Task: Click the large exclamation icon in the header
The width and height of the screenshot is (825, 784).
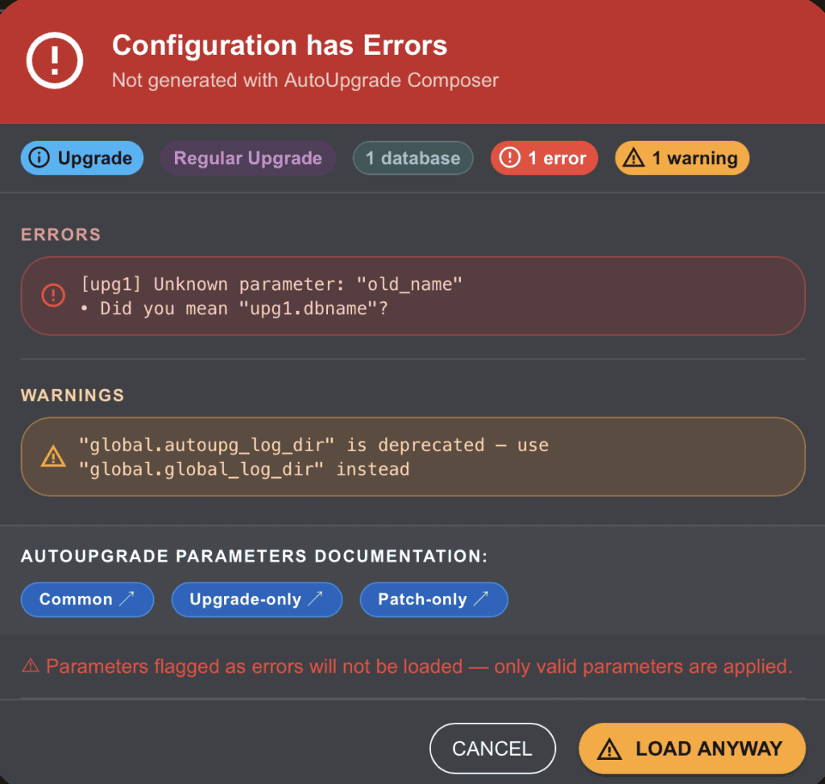Action: click(56, 60)
